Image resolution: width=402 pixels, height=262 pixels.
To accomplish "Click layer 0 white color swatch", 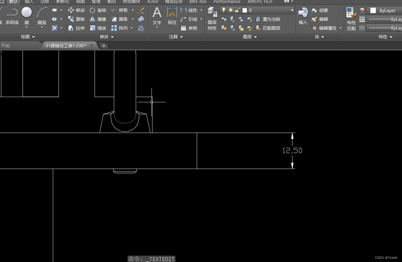I will (x=245, y=10).
